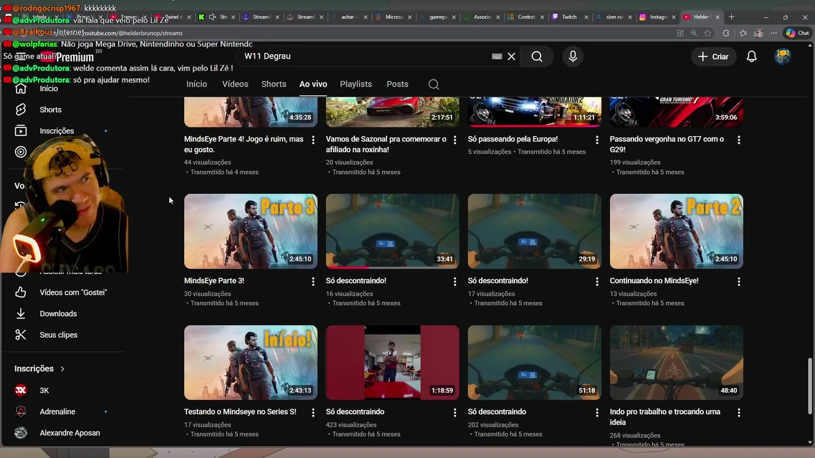This screenshot has height=458, width=815.
Task: Open options menu for Passando vergonha no GT7
Action: 739,140
